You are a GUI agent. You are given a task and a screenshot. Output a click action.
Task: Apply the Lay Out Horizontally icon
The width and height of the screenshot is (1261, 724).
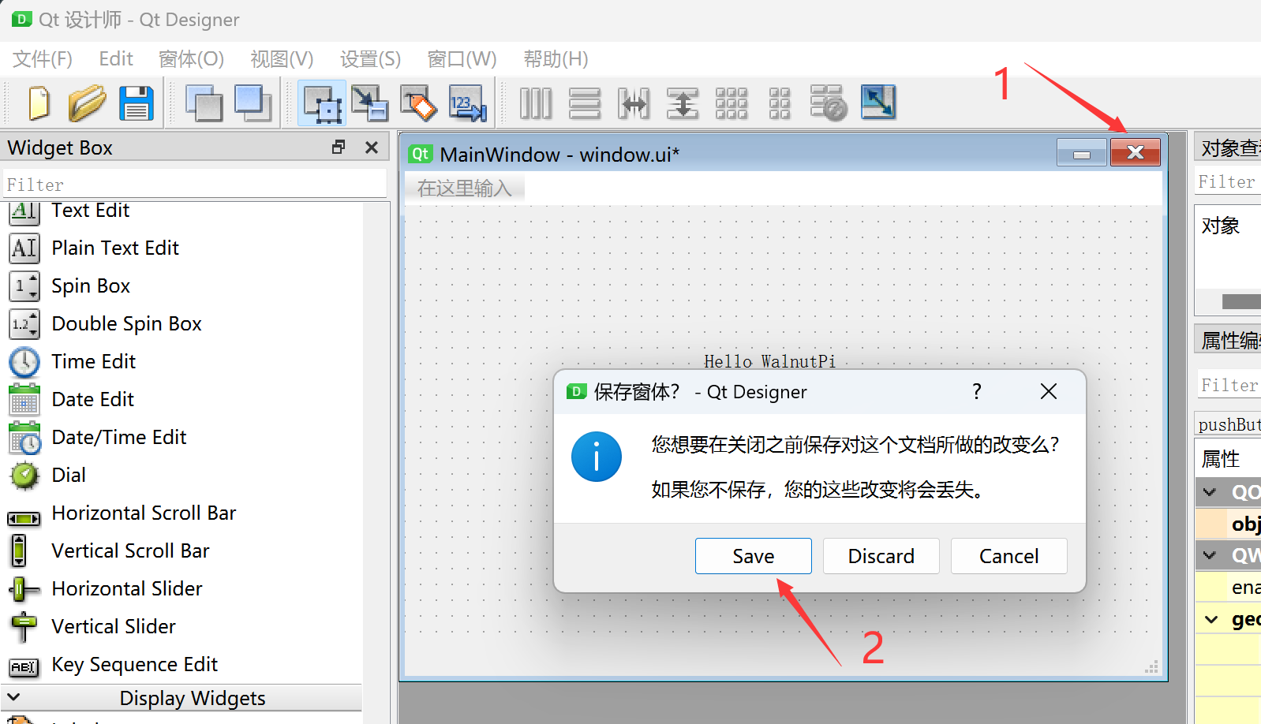pyautogui.click(x=536, y=103)
